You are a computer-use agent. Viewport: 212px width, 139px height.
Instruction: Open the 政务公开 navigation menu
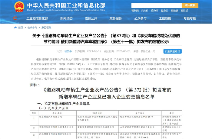[x=91, y=18]
